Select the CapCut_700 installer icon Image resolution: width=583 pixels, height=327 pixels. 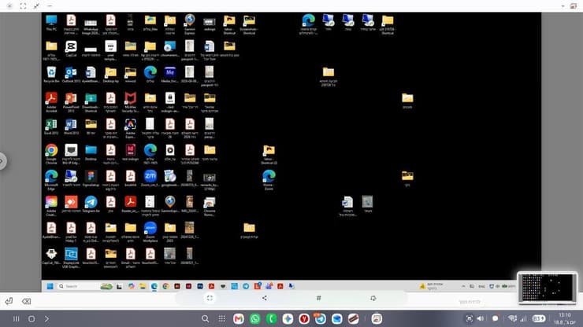click(51, 256)
